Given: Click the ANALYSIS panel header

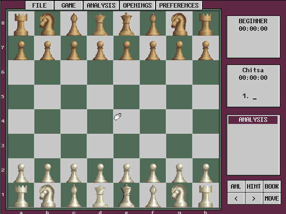Looking at the screenshot, I should tap(253, 120).
